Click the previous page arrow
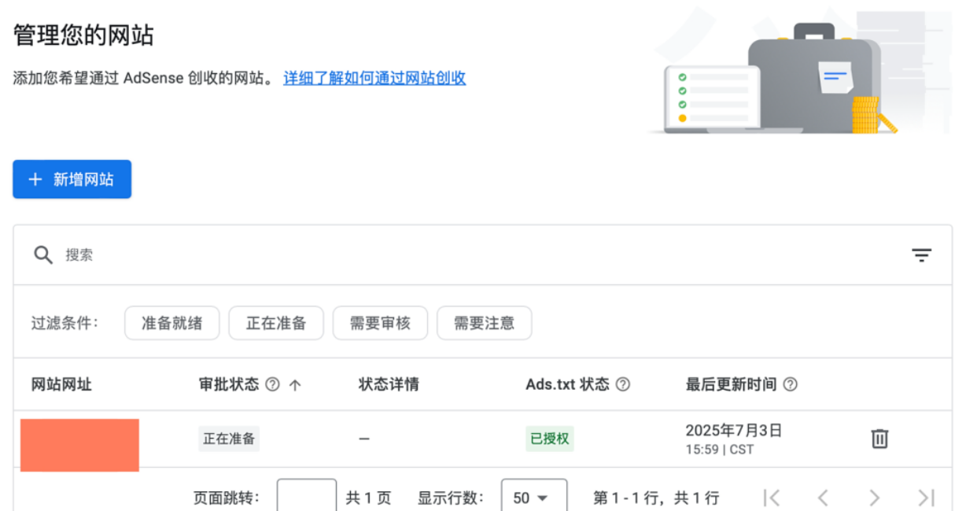 [x=823, y=497]
